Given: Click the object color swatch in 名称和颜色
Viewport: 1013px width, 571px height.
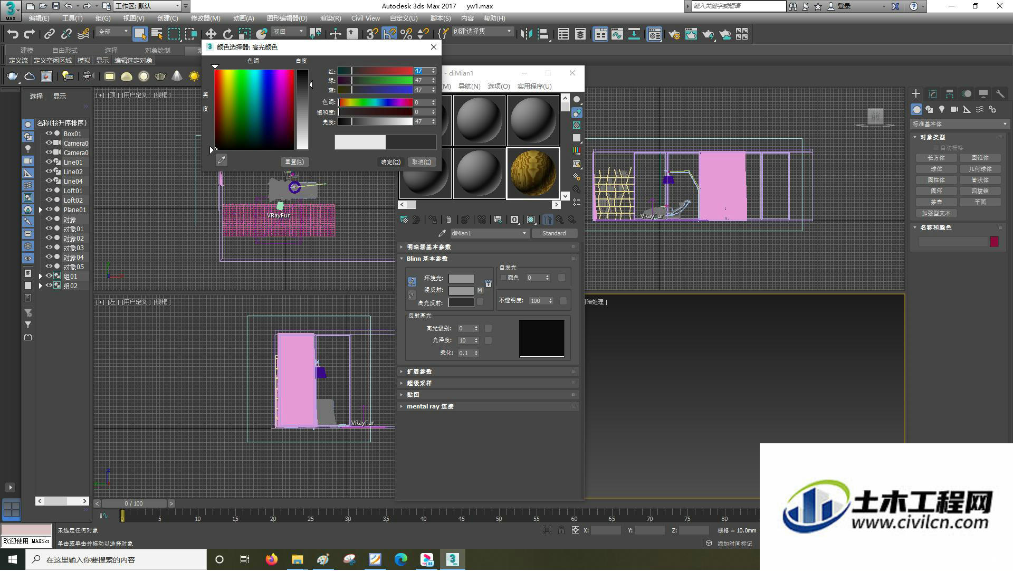Looking at the screenshot, I should pyautogui.click(x=994, y=242).
